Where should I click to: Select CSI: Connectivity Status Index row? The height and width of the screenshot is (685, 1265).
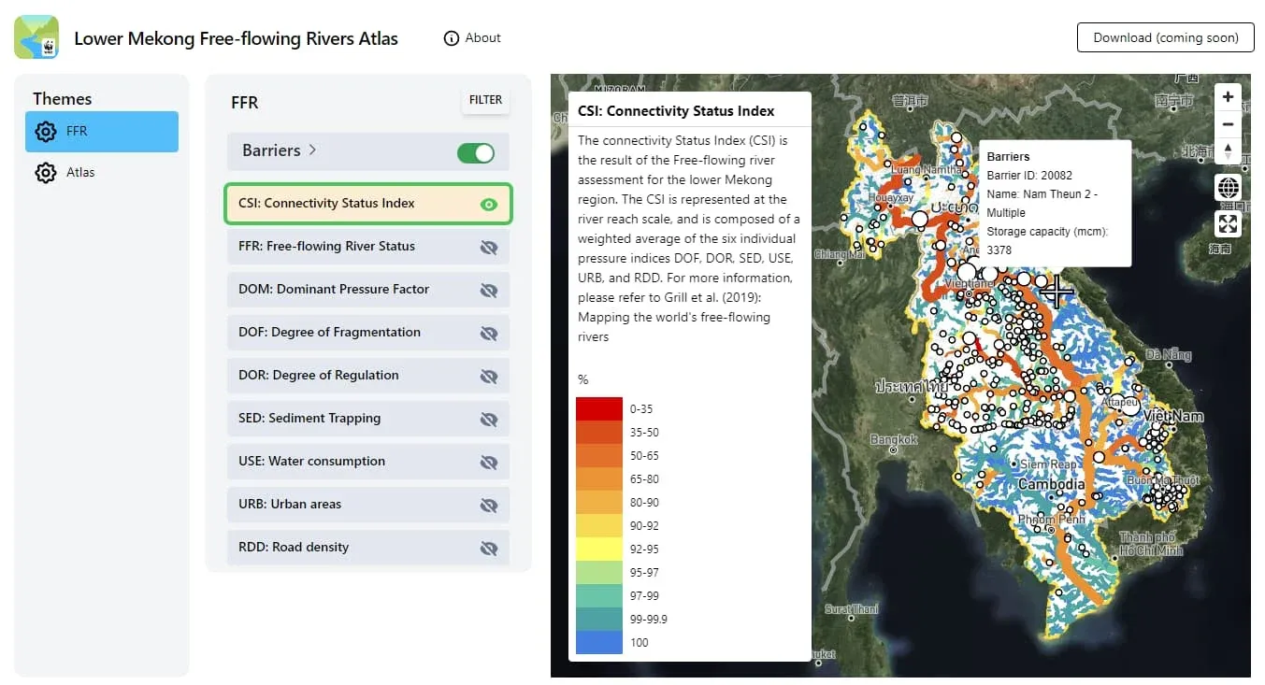point(368,204)
